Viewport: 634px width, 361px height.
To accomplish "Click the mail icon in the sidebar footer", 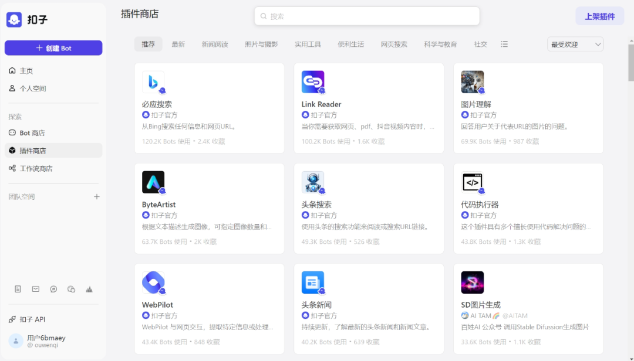I will click(35, 289).
